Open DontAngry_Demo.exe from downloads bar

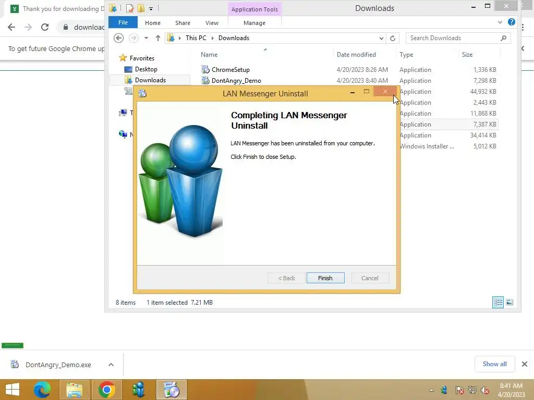point(58,365)
